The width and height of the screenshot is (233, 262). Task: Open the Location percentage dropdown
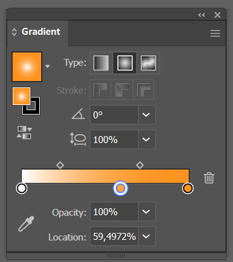(146, 236)
